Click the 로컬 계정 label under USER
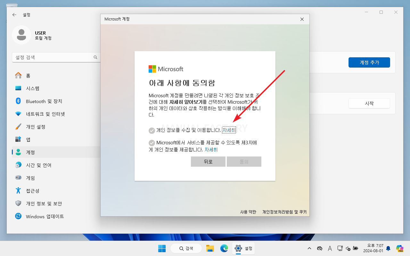The width and height of the screenshot is (410, 256). pyautogui.click(x=43, y=38)
